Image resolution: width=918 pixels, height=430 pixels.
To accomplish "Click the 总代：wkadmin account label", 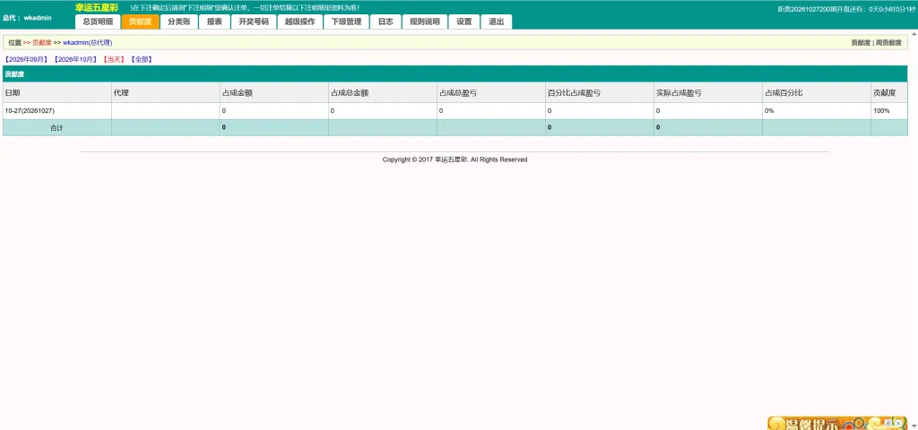I will pos(27,18).
